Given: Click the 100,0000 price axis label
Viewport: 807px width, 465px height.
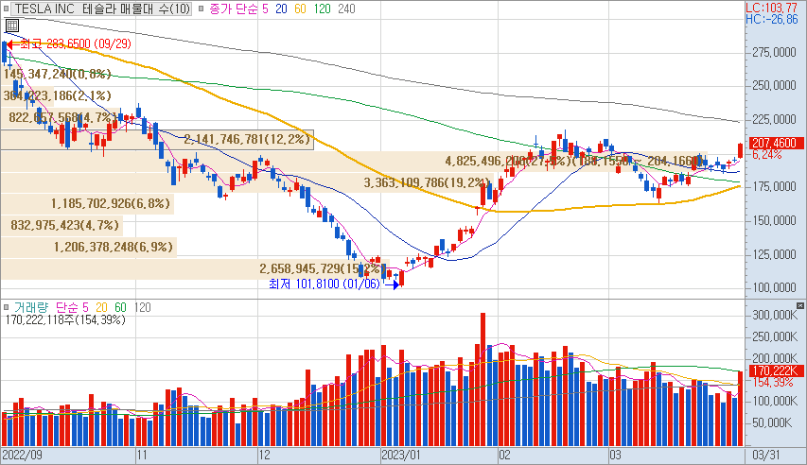Looking at the screenshot, I should [774, 287].
